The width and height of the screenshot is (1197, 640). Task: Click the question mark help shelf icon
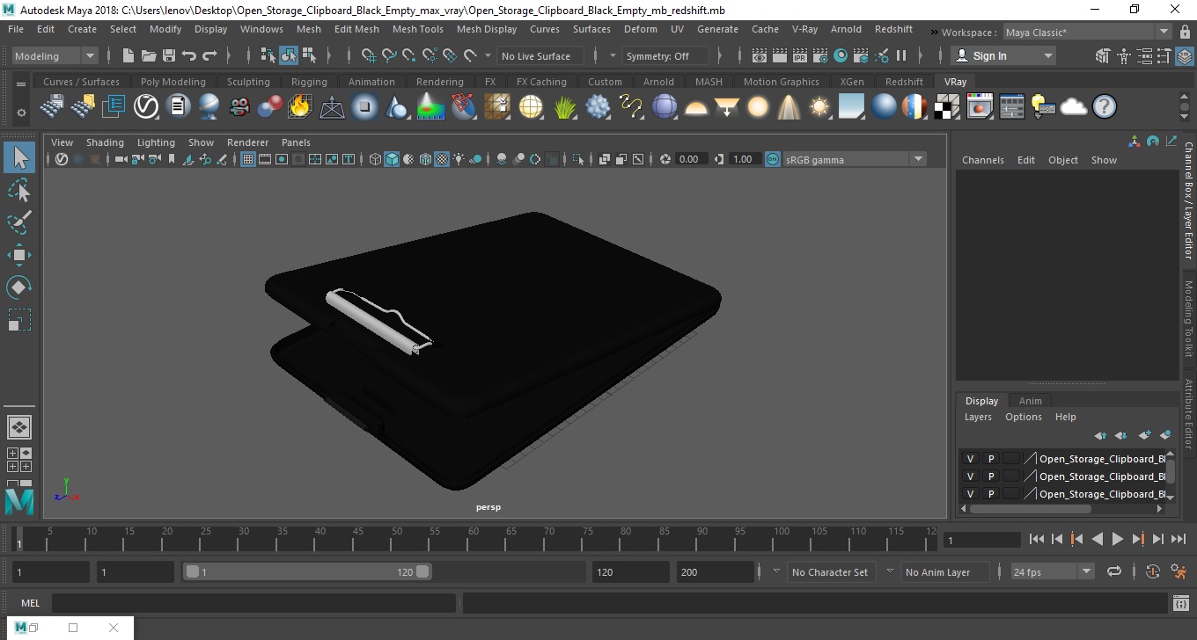coord(1105,107)
